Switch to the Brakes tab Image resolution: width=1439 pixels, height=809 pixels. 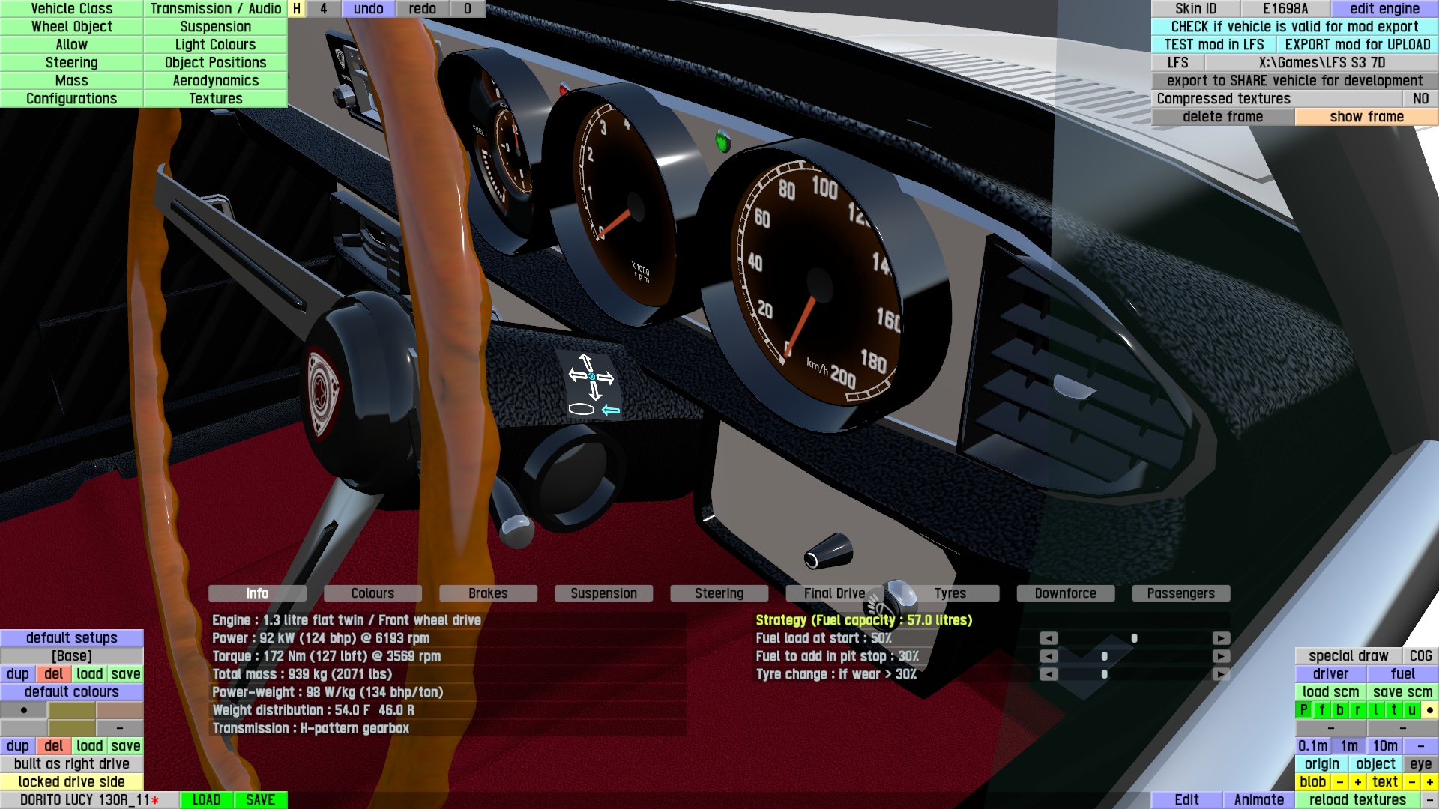click(488, 593)
